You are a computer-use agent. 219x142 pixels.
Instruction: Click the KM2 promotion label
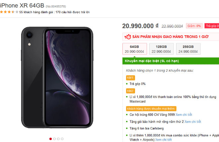click(130, 90)
